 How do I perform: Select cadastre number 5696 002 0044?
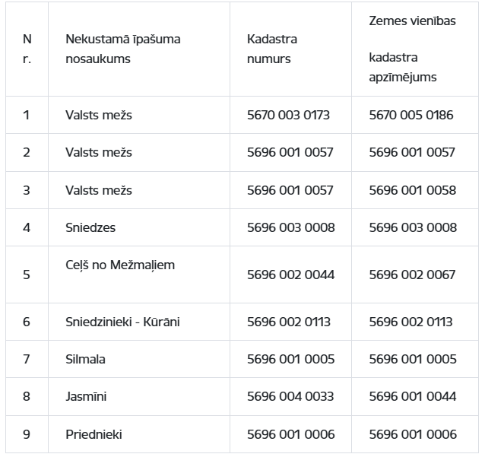tap(290, 275)
